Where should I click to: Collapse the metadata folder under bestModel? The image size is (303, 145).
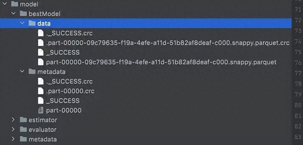point(22,71)
